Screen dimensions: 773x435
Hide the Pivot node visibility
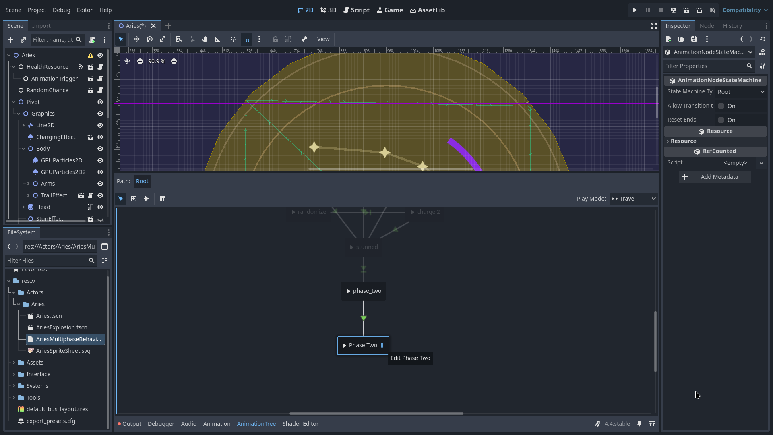(x=100, y=102)
